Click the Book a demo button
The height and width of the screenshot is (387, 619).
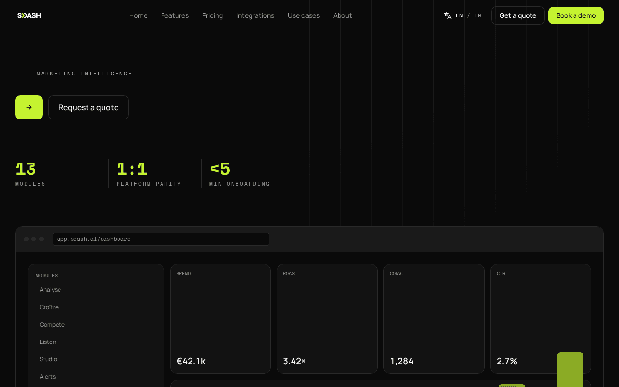pos(576,15)
